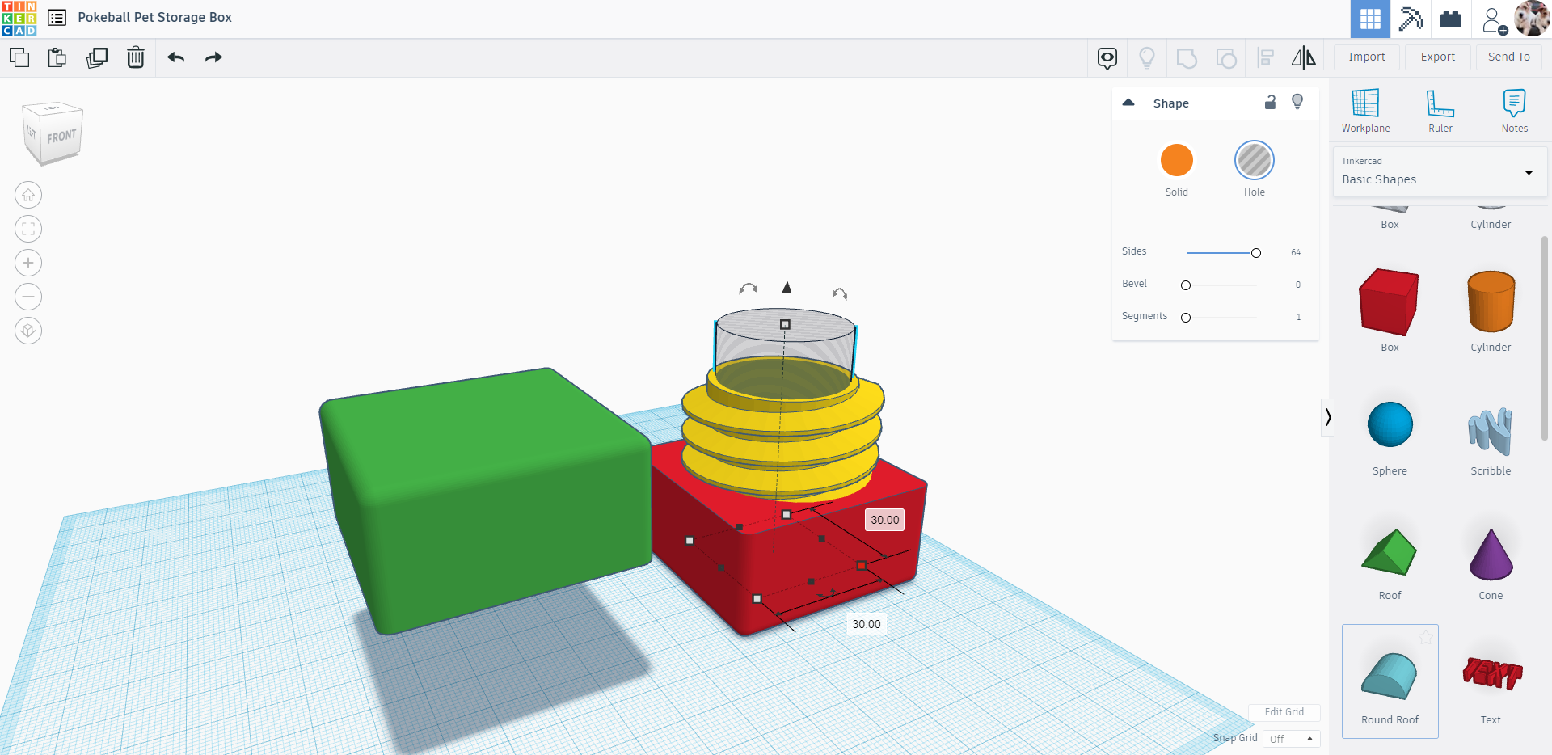
Task: Click the Segments value 1
Action: tap(1298, 317)
